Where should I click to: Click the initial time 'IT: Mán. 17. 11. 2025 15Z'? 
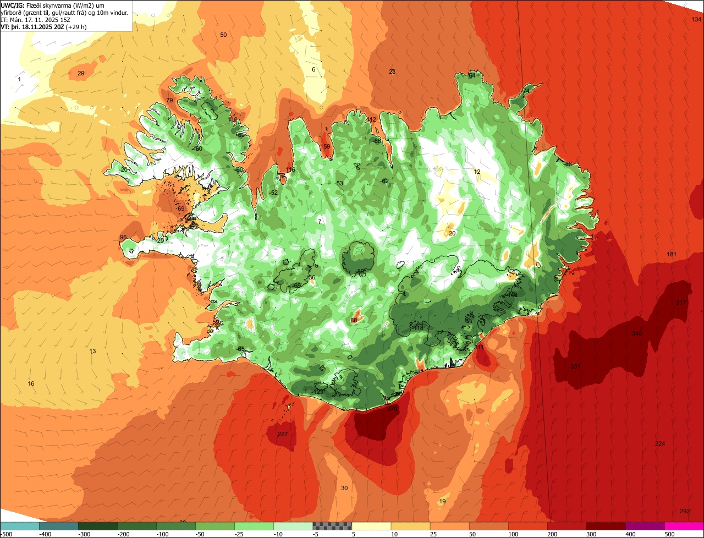click(x=36, y=19)
